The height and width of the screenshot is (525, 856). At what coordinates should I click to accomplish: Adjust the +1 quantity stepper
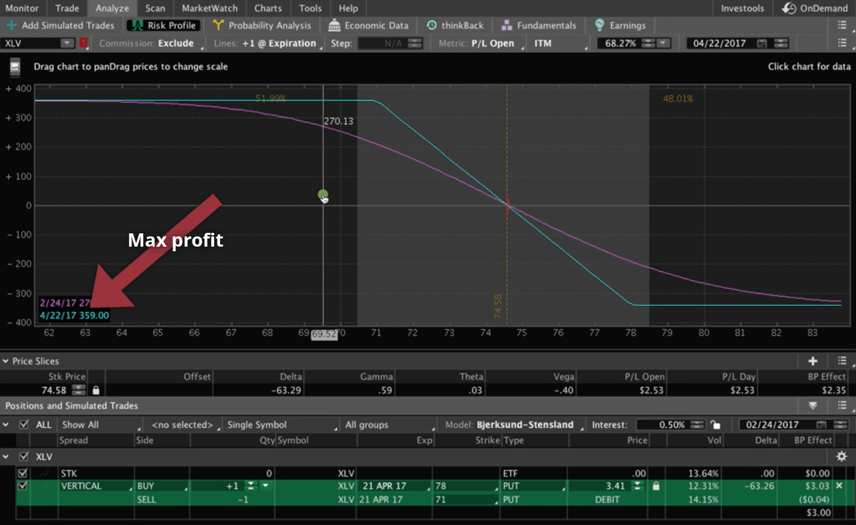coord(251,486)
